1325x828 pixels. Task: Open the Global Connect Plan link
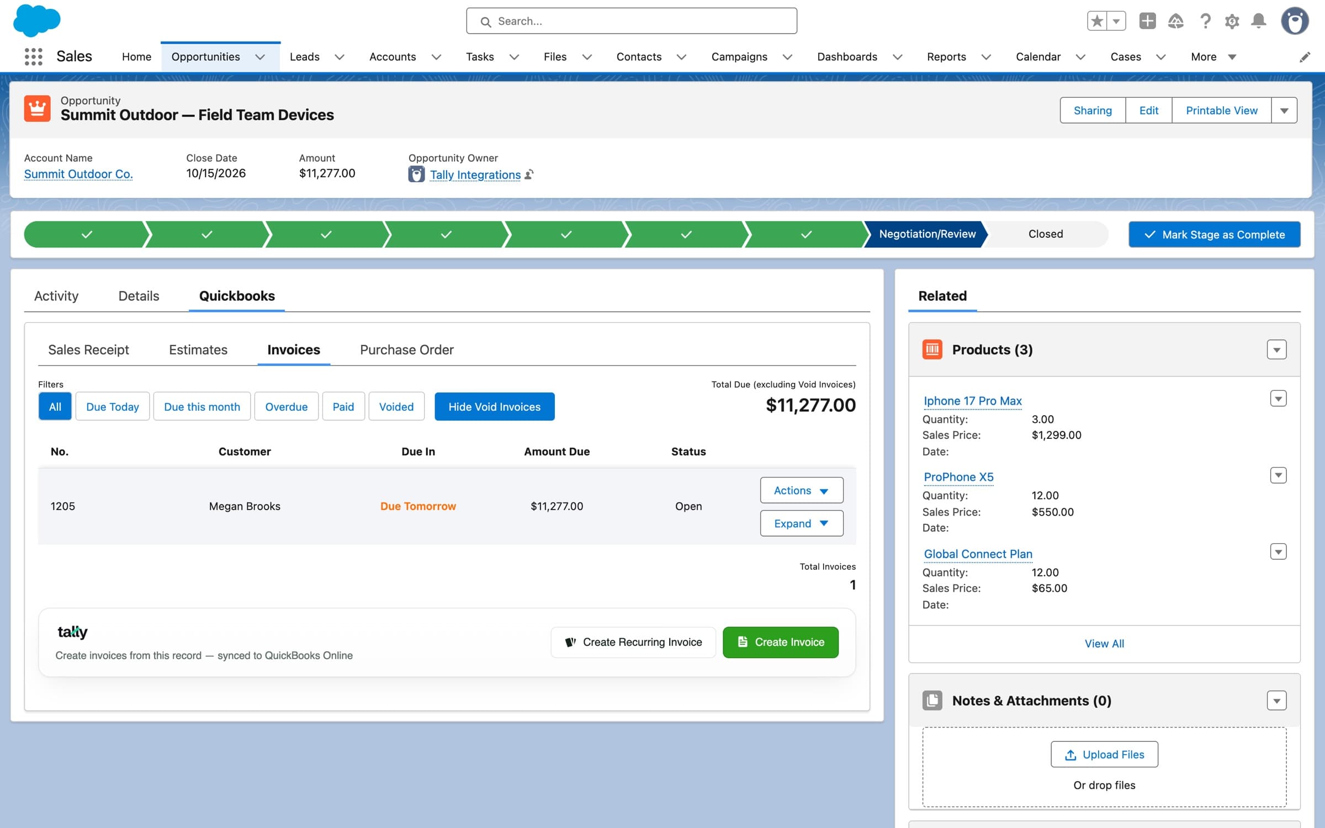[x=978, y=554]
